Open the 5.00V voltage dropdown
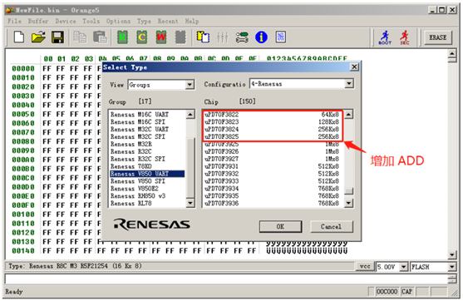Screen dimensions: 463x301 click(403, 267)
